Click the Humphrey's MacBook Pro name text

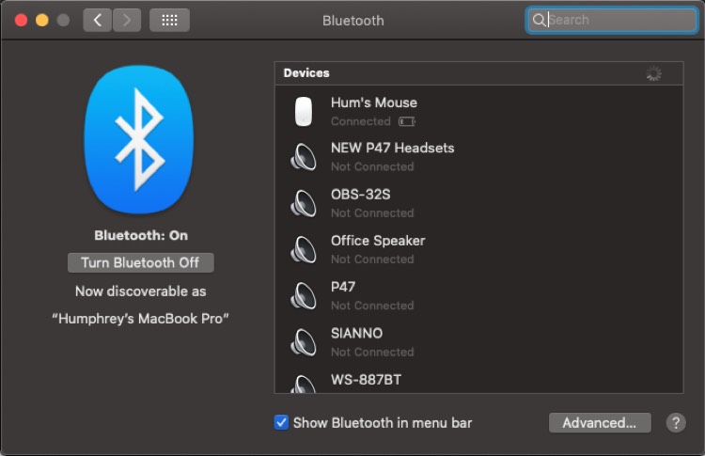(140, 319)
